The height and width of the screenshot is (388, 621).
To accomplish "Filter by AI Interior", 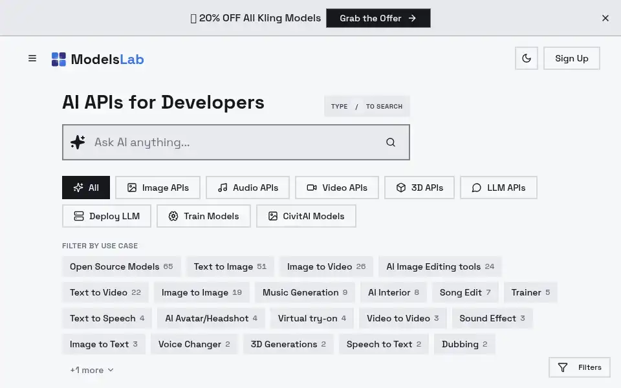I will 393,292.
